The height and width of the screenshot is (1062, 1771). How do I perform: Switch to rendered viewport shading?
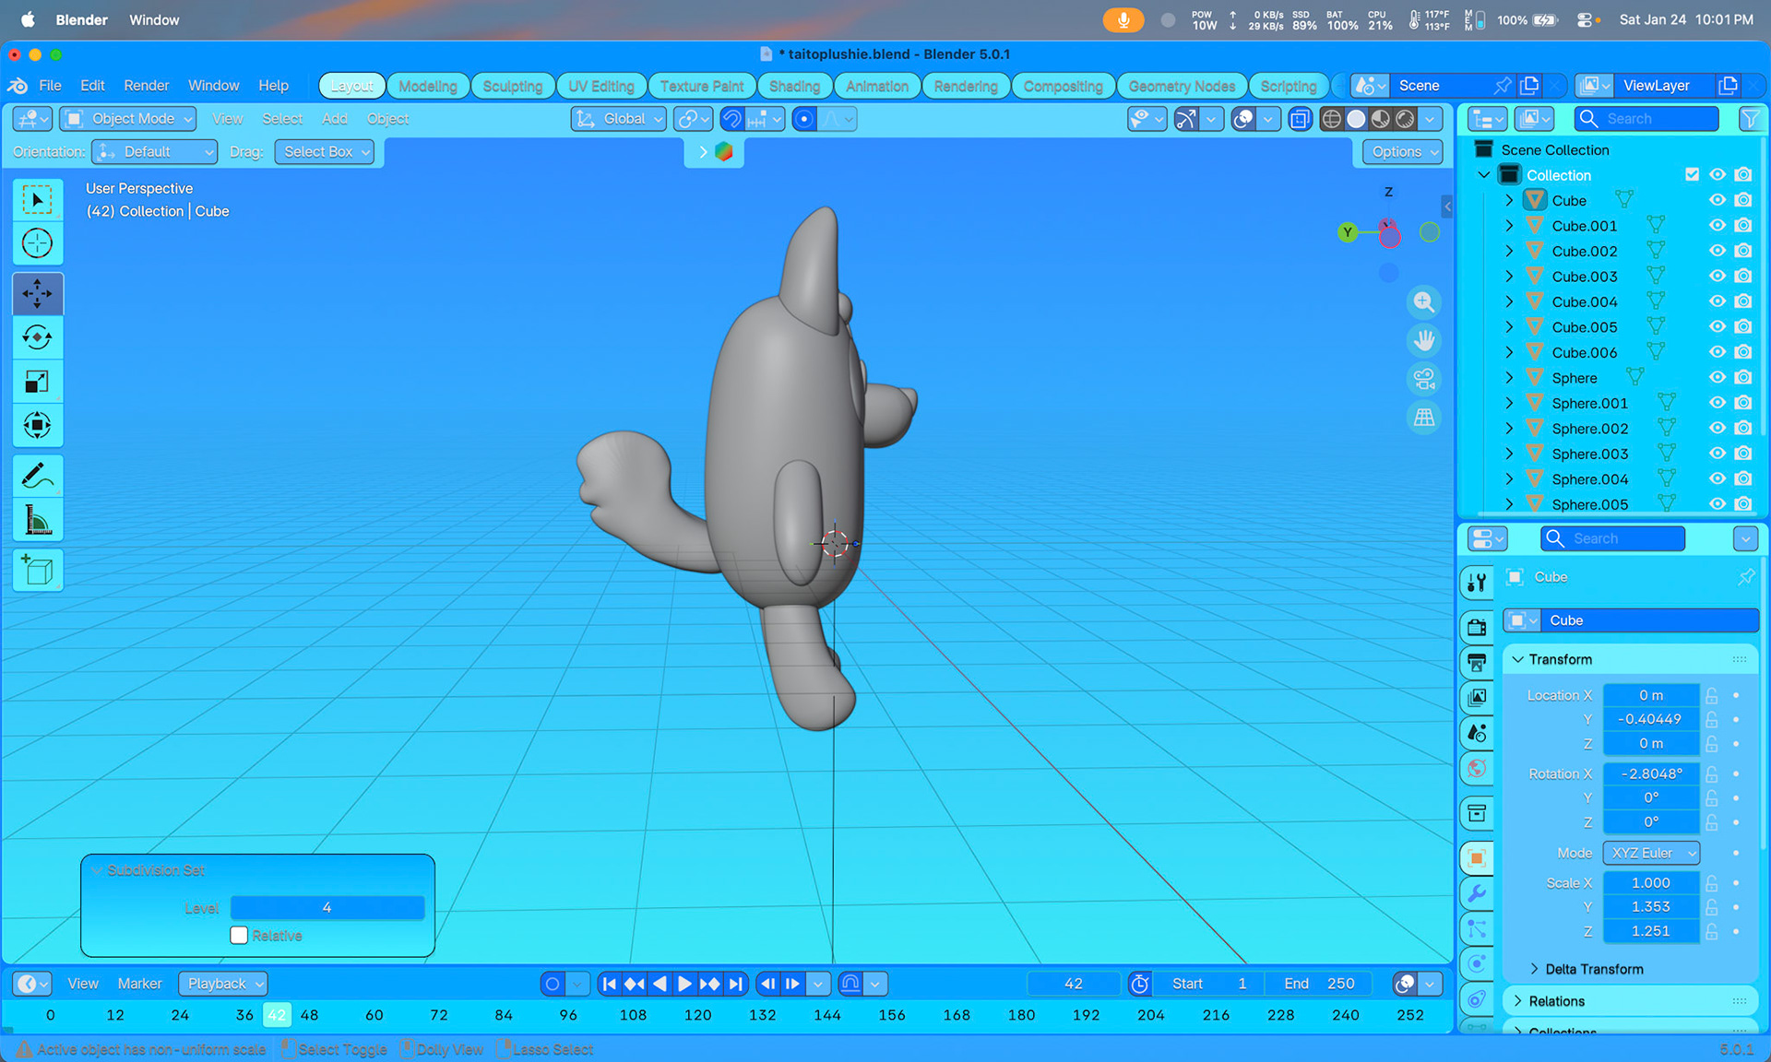click(x=1405, y=119)
